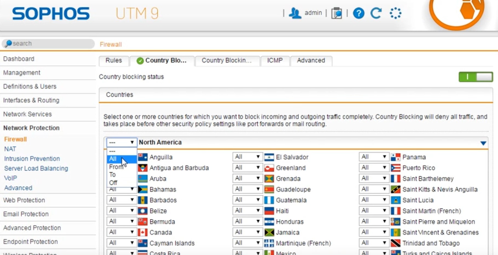
Task: Click the Trinidad and Tobago flag icon
Action: coord(395,243)
